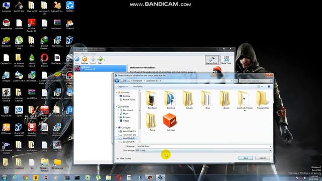
Task: Open the Windows Start menu
Action: pyautogui.click(x=5, y=177)
